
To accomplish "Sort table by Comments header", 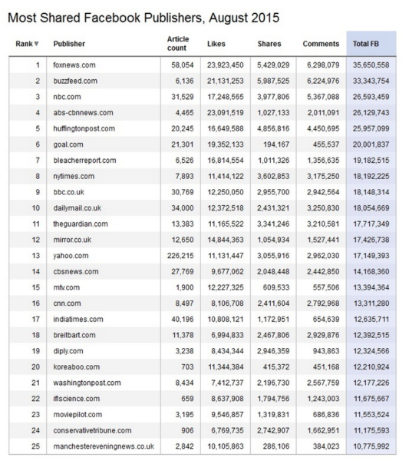I will point(321,44).
